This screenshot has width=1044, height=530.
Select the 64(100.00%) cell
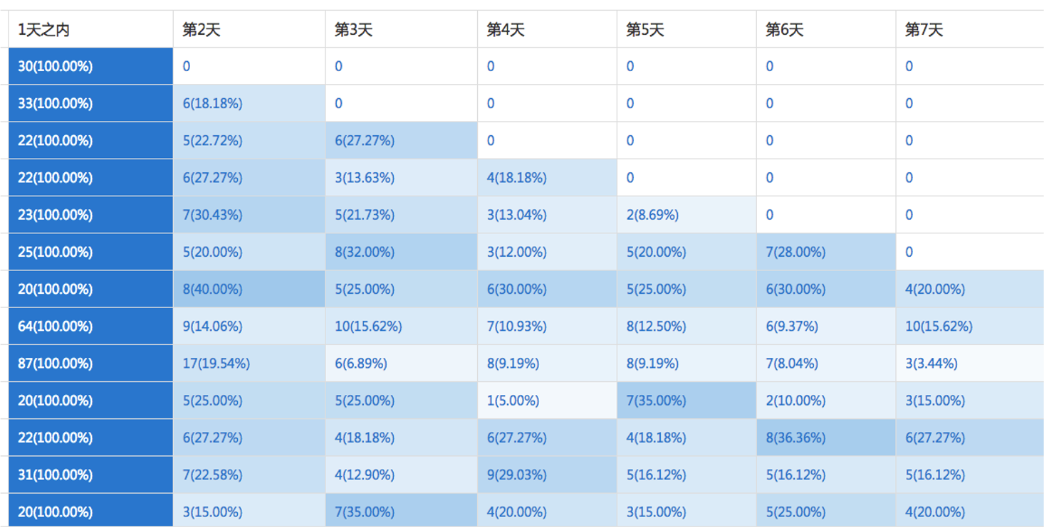(x=55, y=327)
